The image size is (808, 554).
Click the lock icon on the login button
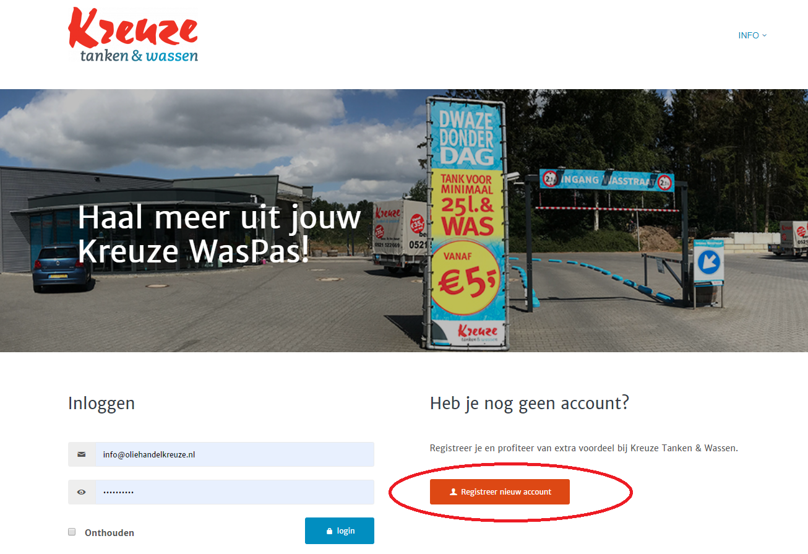[329, 531]
